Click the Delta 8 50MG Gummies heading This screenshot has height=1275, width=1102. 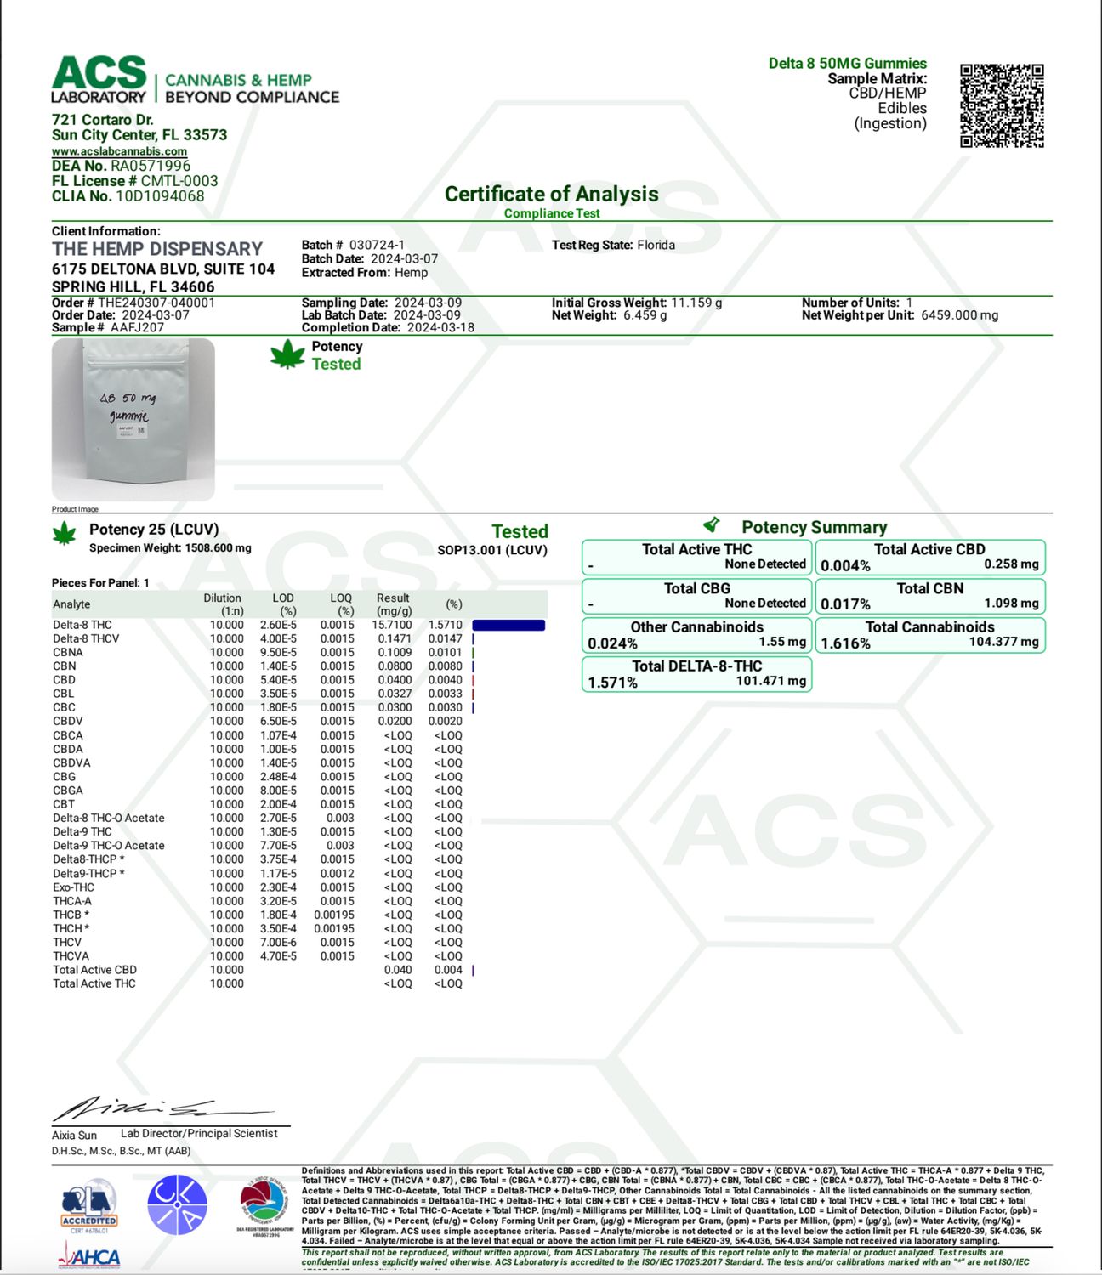tap(847, 63)
